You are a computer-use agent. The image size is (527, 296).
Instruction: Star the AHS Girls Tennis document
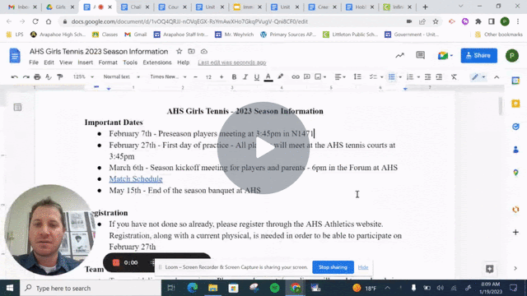(180, 51)
